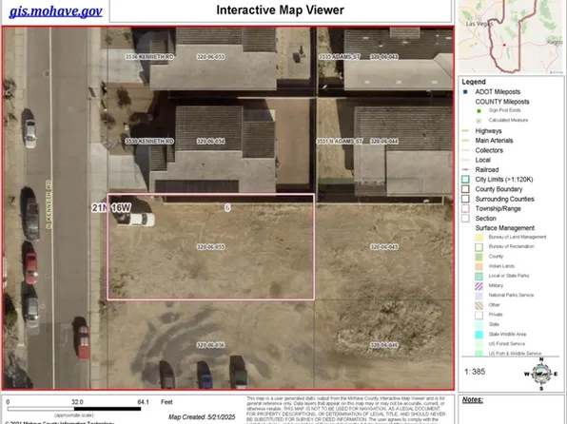Click the County Boundary brown box symbol
This screenshot has width=567, height=424.
click(465, 189)
